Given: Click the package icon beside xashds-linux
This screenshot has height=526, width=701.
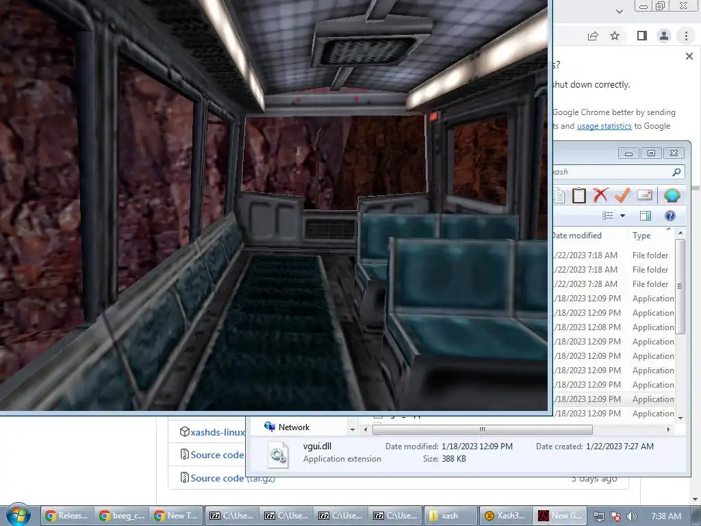Looking at the screenshot, I should [x=185, y=431].
